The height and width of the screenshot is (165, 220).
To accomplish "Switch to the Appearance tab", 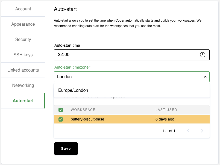I will point(23,24).
